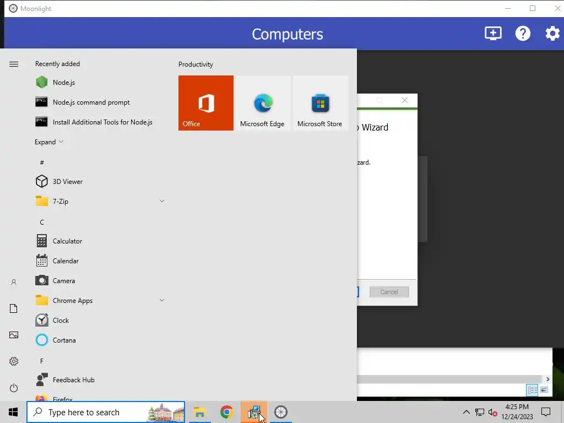Focus the 'Type here to search' box
The height and width of the screenshot is (423, 564).
pos(106,412)
